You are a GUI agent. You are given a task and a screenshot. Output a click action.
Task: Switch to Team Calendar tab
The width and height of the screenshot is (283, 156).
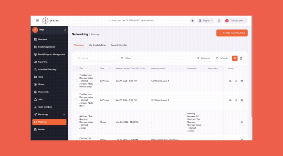click(119, 45)
